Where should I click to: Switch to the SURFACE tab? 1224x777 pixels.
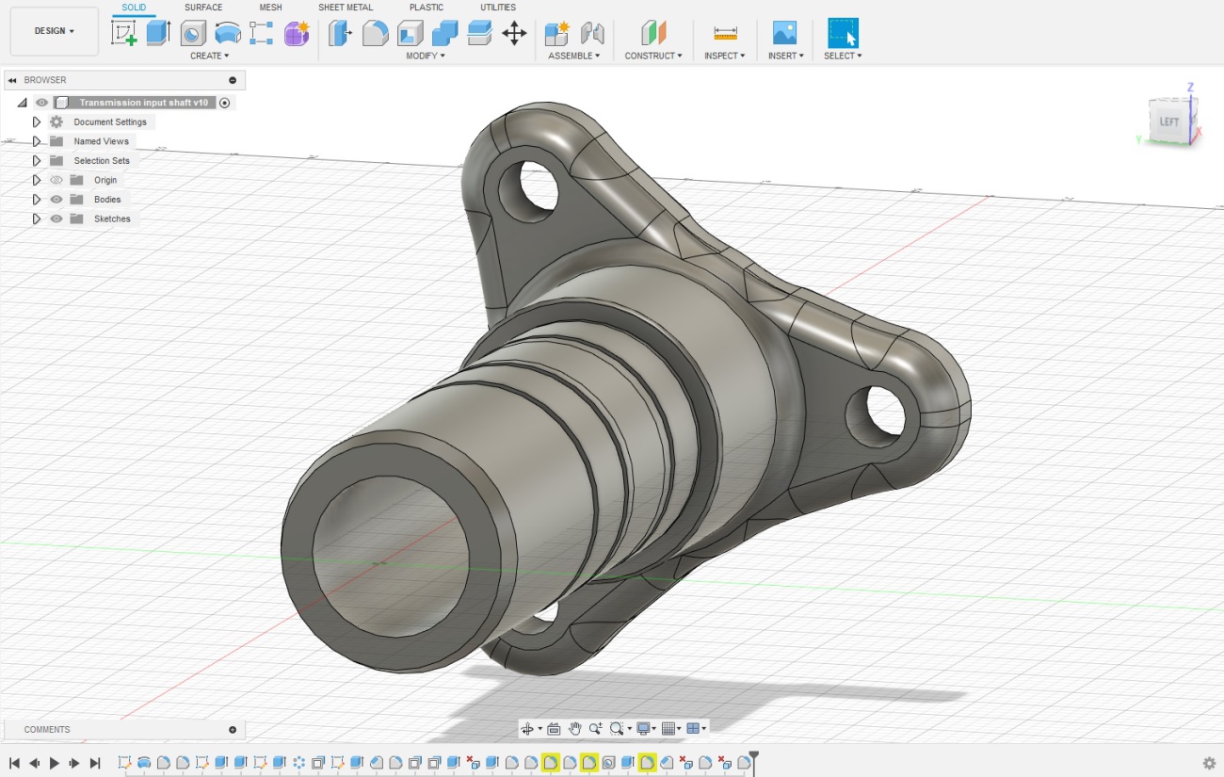pos(203,8)
